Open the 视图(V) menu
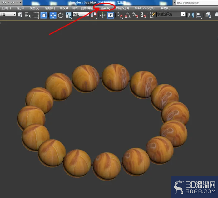 [x=34, y=8]
